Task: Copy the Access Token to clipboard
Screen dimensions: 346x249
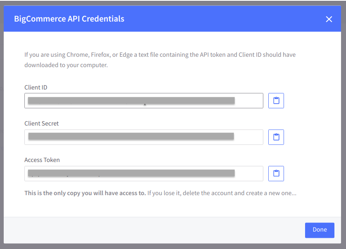Action: click(x=276, y=174)
